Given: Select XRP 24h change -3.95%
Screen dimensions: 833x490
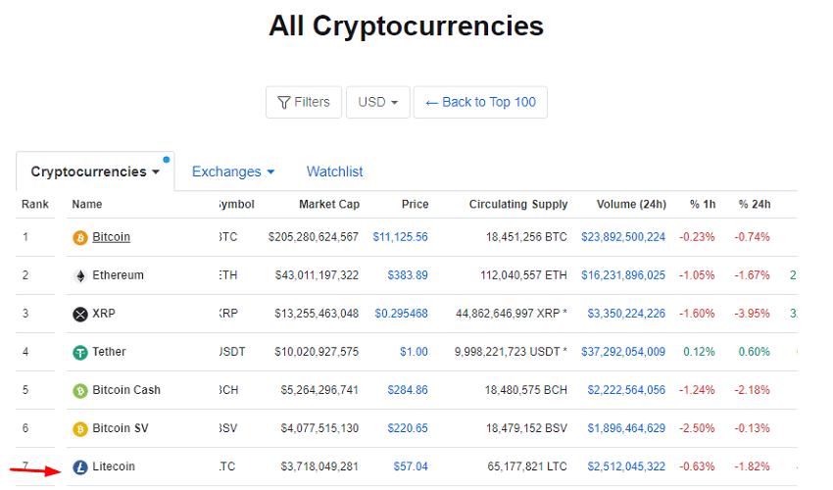Looking at the screenshot, I should tap(753, 314).
